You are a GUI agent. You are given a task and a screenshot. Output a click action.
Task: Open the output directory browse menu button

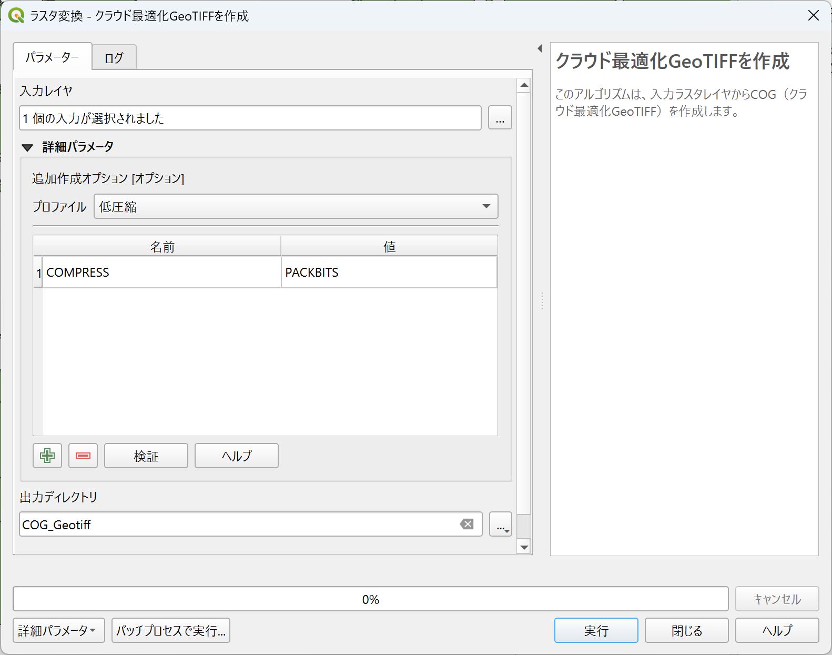501,524
